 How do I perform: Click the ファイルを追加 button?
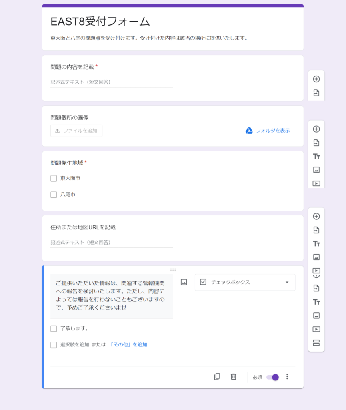(x=76, y=131)
